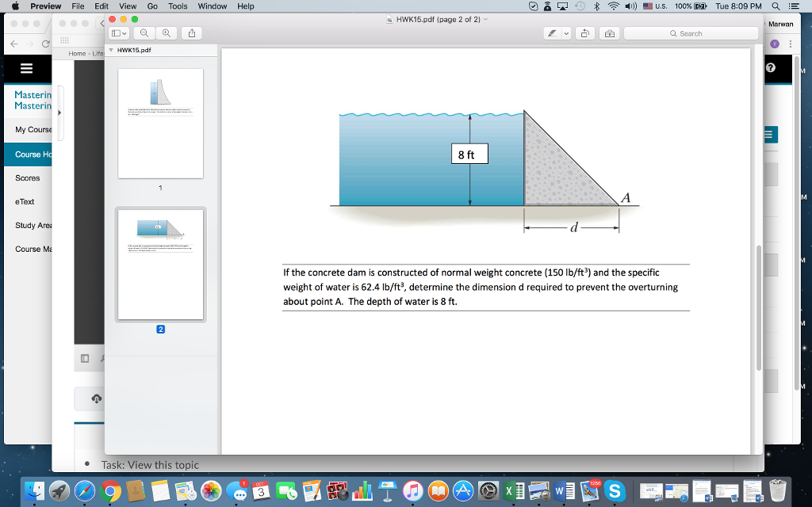
Task: Zoom out using the magnifier minus icon
Action: click(145, 33)
